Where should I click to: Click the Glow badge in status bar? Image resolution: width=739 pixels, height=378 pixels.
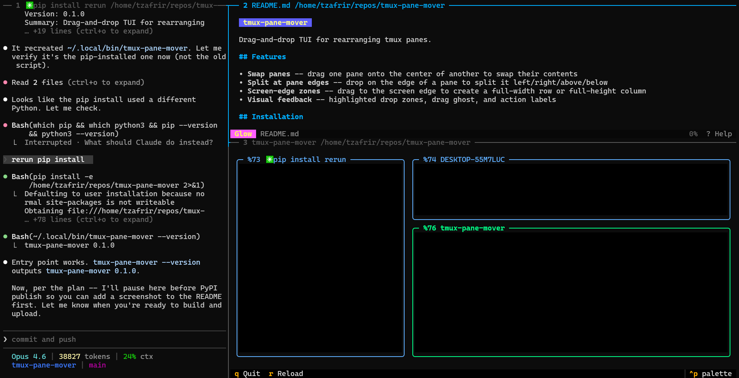click(243, 134)
